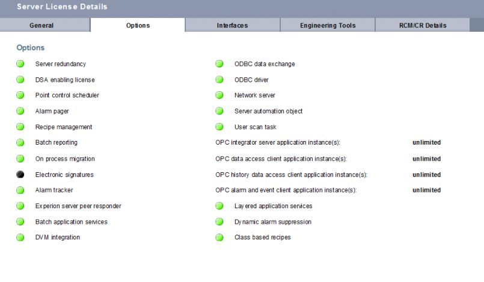Click the DSA enabling license status indicator
The width and height of the screenshot is (484, 282).
(20, 80)
